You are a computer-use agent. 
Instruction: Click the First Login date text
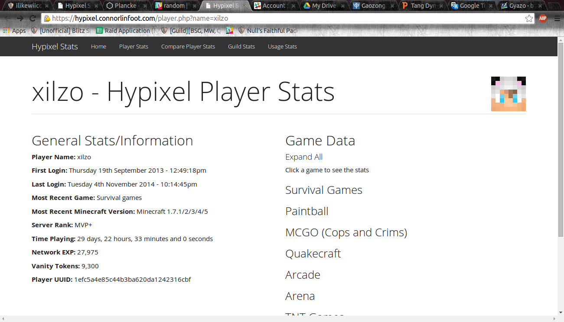[137, 171]
